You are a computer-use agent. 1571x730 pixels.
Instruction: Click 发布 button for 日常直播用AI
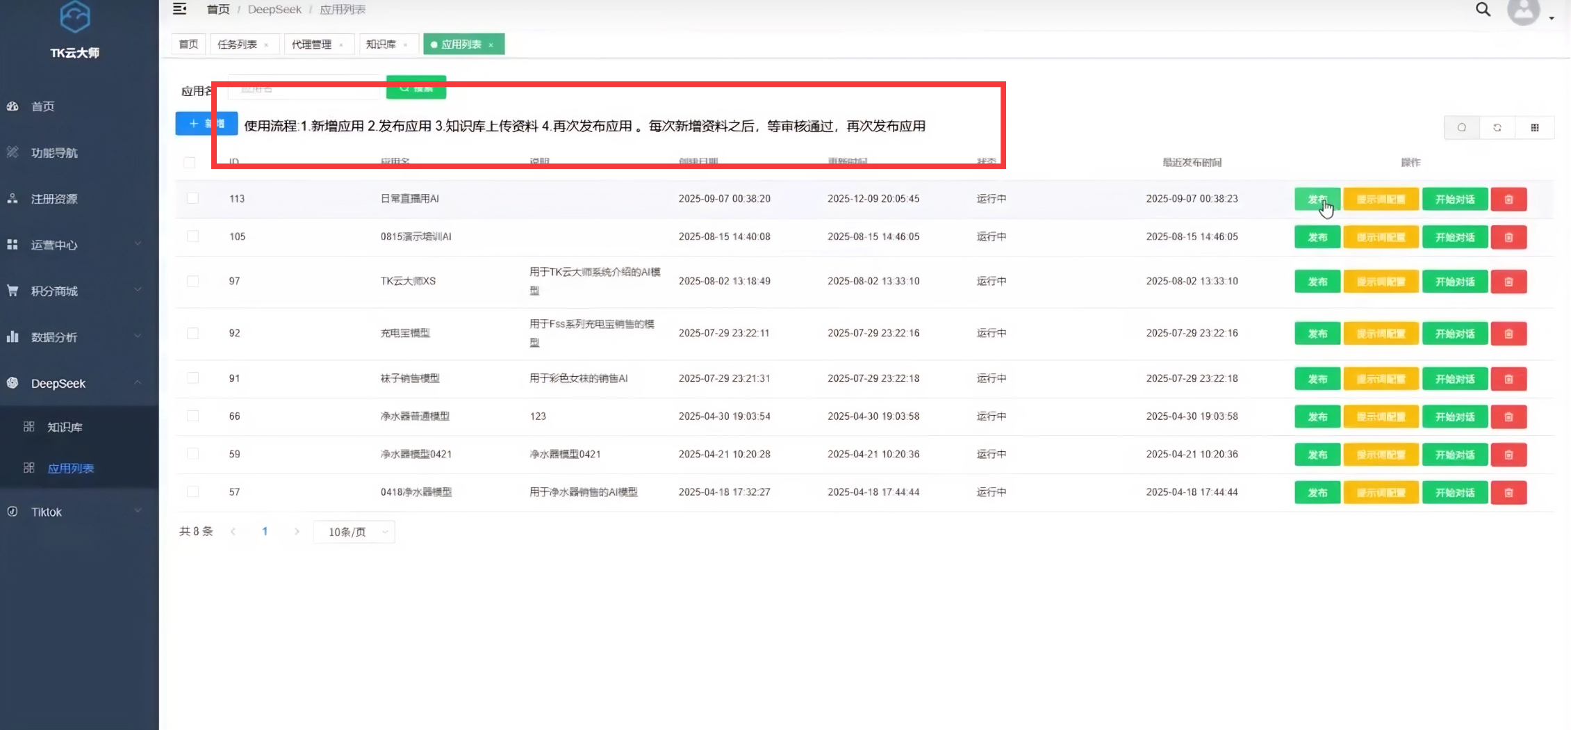click(1317, 199)
